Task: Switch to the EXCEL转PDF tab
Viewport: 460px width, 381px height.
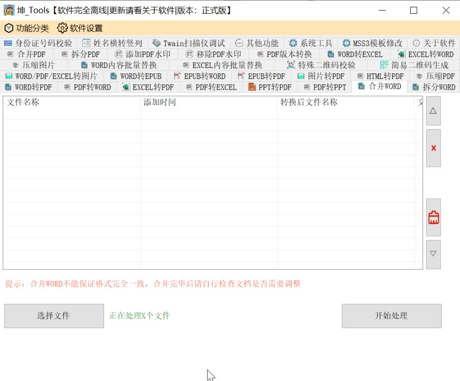Action: [148, 87]
